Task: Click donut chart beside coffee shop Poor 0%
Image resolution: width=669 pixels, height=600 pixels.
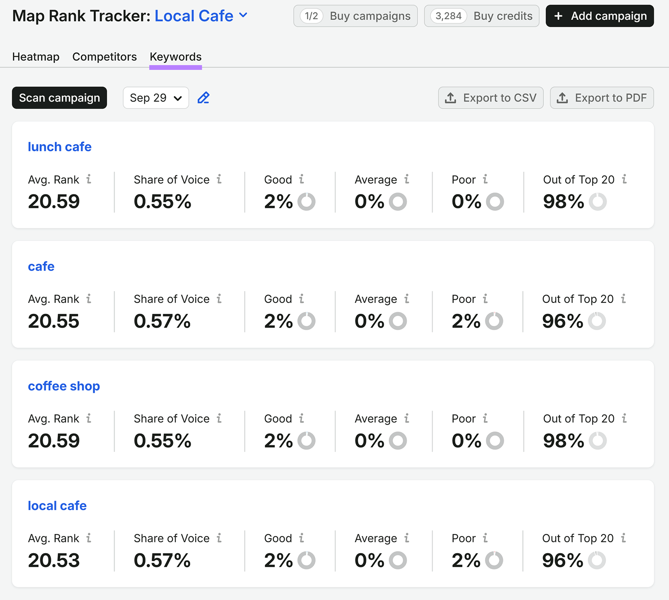Action: 495,441
